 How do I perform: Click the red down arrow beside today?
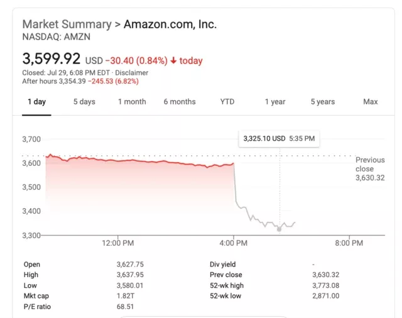pyautogui.click(x=173, y=60)
